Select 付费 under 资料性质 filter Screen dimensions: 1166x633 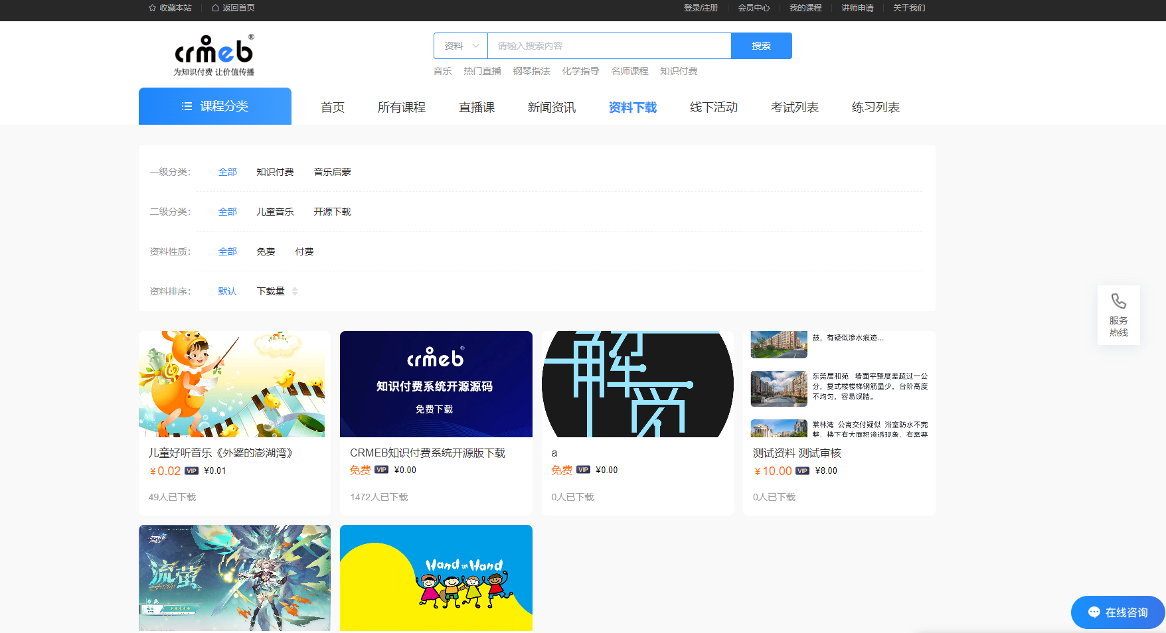click(x=304, y=251)
